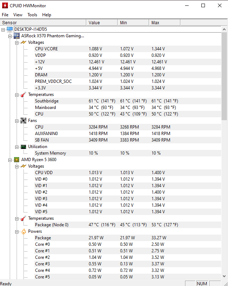
Task: Maximize the HWMonitor window
Action: pyautogui.click(x=203, y=5)
